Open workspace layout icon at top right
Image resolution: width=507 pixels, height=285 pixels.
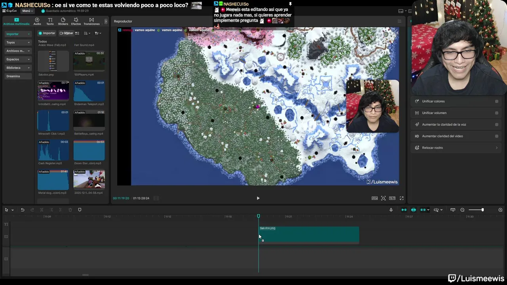401,11
